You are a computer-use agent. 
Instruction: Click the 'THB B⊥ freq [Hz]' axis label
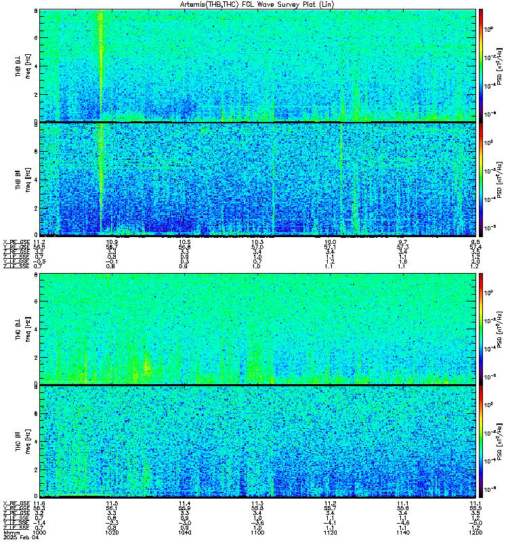click(23, 66)
